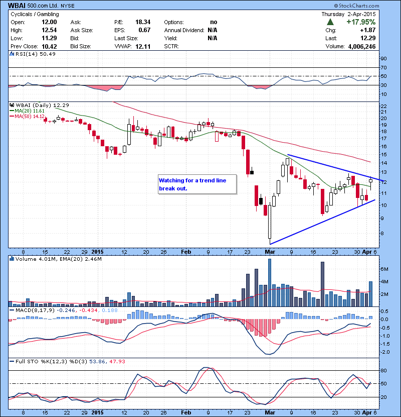Click the VWAP value 12.11
The image size is (401, 417).
coord(143,46)
